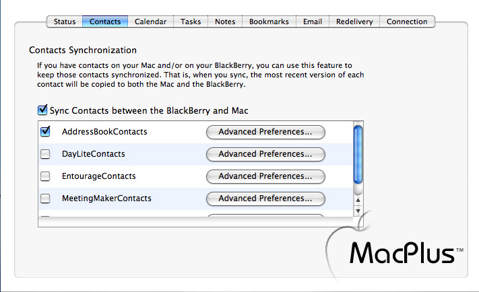Screen dimensions: 479x292
Task: Select the DayLiteContacts row label
Action: coord(94,154)
